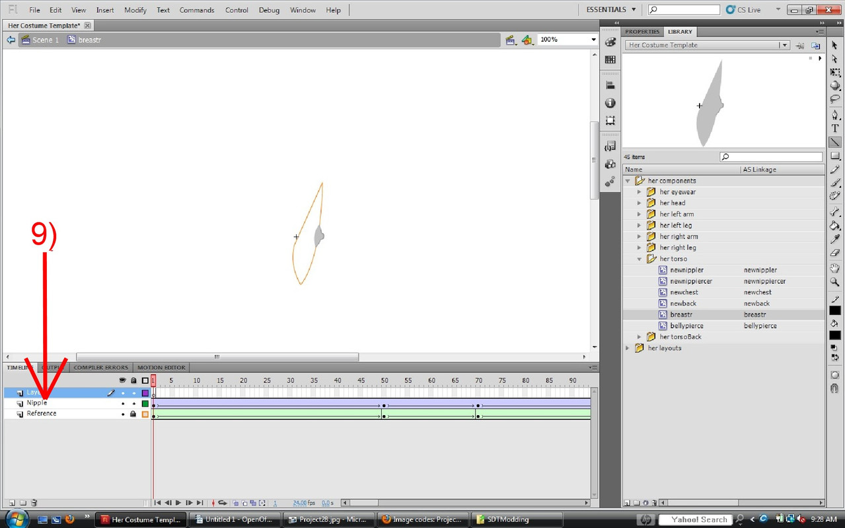
Task: Select the Eraser tool
Action: pyautogui.click(x=835, y=253)
